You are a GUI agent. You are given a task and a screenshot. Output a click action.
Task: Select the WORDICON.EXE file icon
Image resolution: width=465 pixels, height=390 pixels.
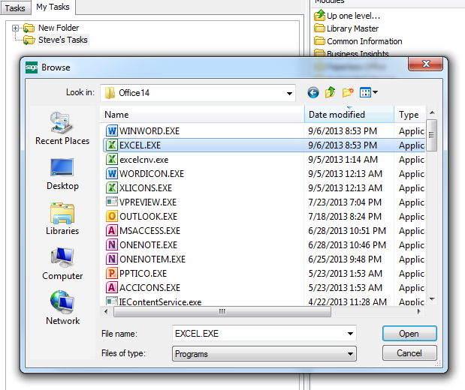[x=112, y=173]
